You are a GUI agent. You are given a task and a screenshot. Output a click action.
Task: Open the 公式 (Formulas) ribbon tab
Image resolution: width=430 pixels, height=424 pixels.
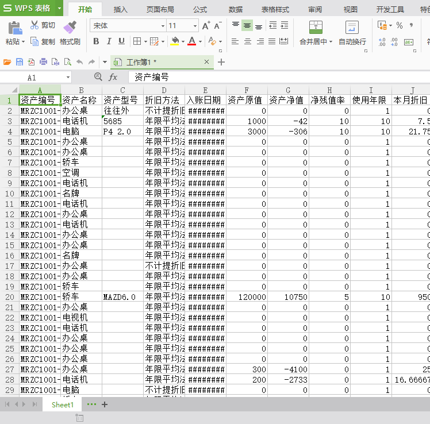point(200,9)
